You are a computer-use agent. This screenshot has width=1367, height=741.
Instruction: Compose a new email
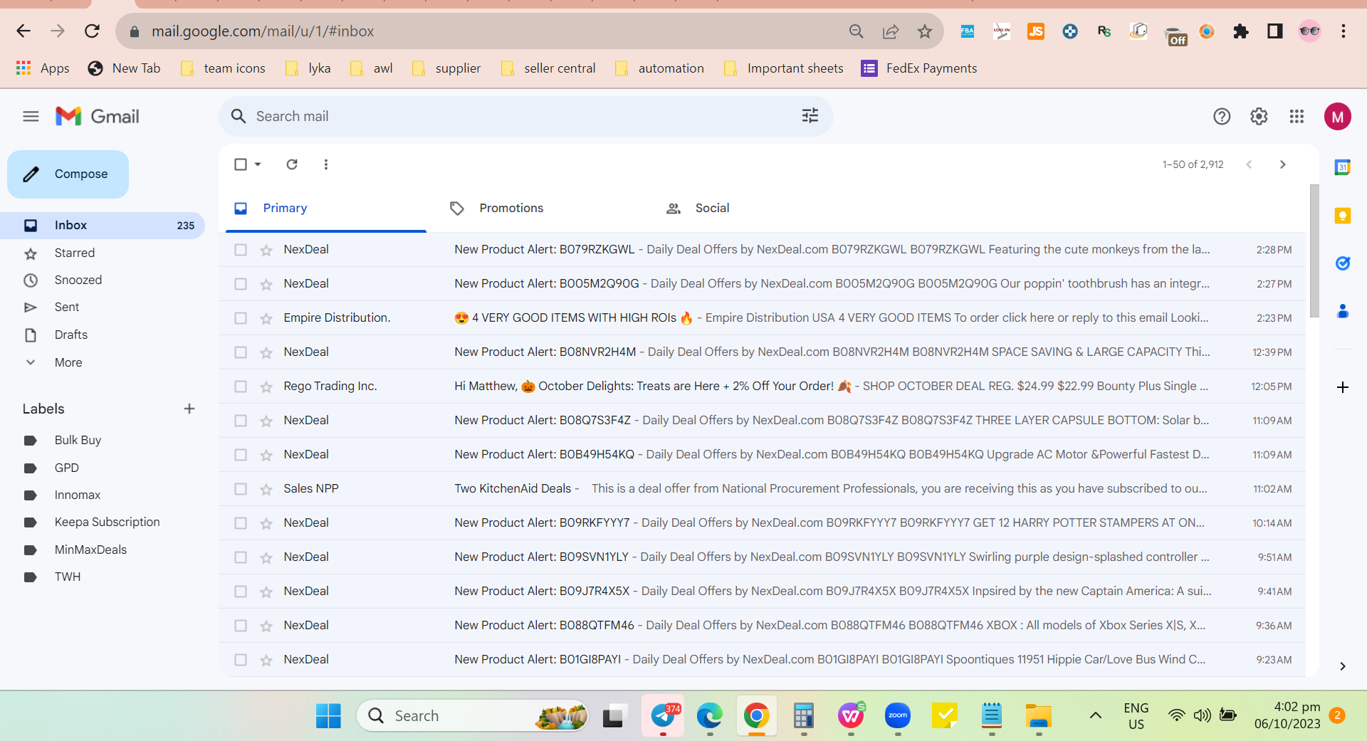tap(68, 174)
